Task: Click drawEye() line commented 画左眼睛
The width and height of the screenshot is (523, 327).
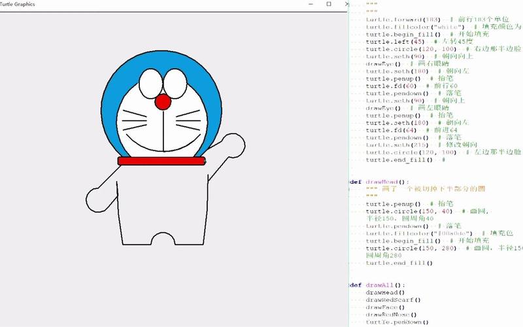Action: pyautogui.click(x=407, y=108)
